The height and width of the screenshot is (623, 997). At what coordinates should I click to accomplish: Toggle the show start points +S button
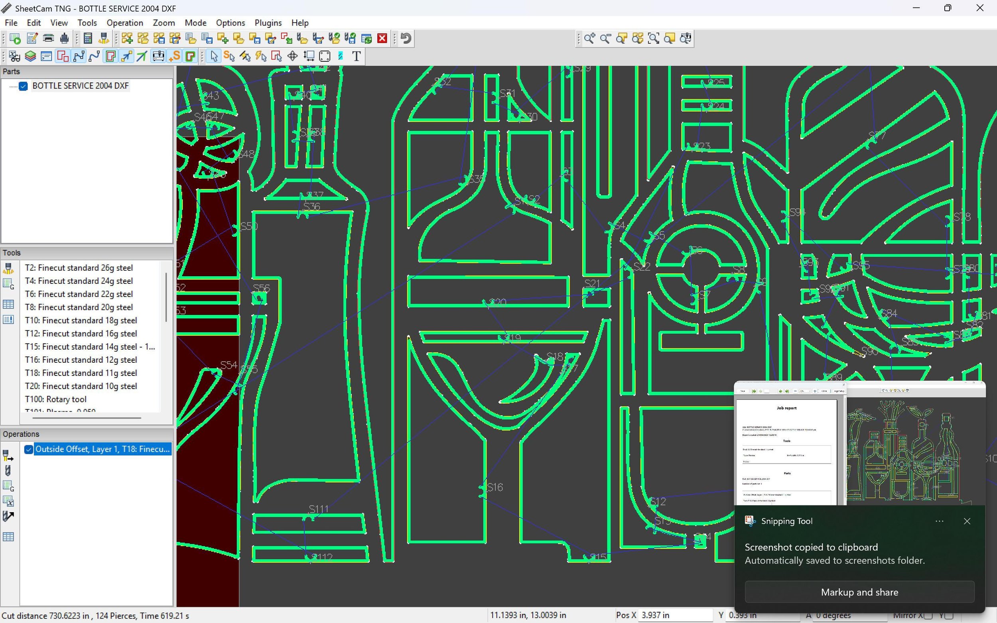point(174,56)
